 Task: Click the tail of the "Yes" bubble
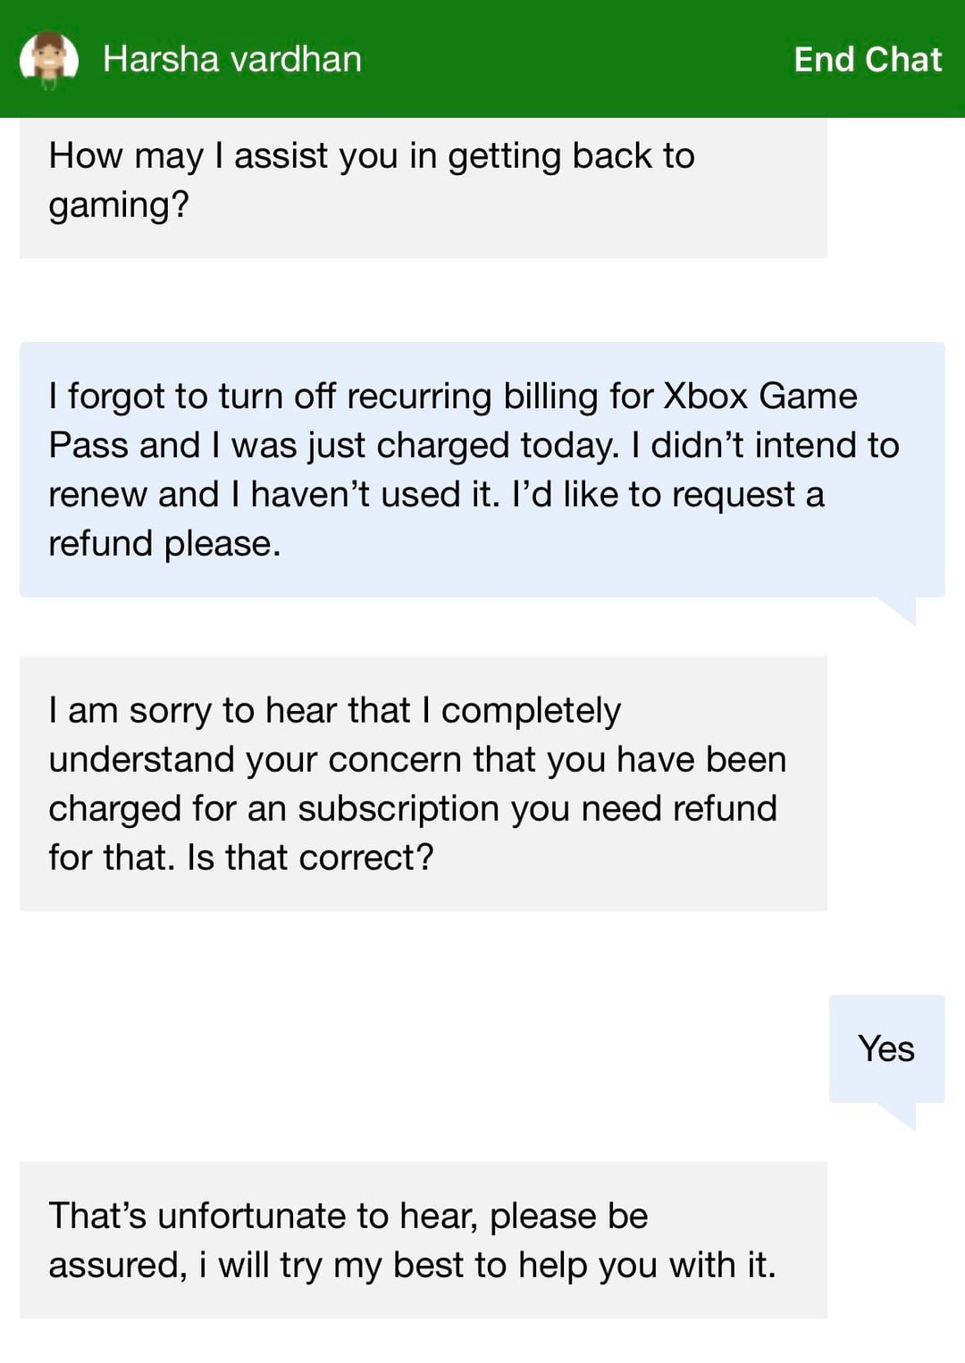[x=901, y=1116]
